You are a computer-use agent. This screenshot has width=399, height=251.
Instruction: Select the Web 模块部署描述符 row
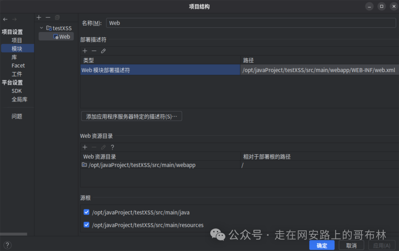click(160, 70)
